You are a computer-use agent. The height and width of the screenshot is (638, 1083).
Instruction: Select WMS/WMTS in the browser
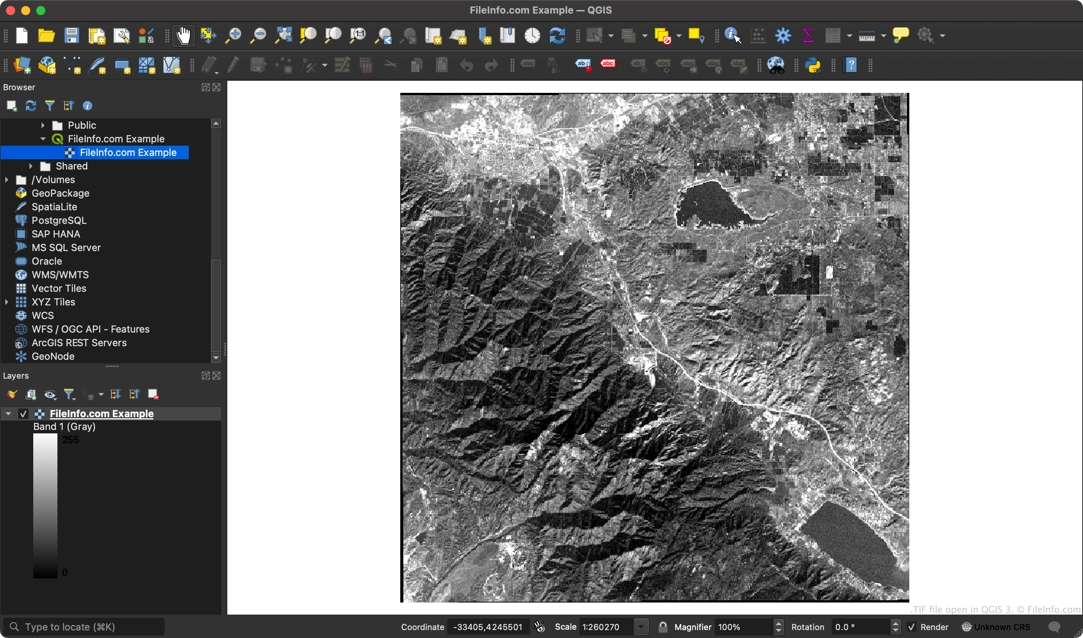(x=60, y=275)
